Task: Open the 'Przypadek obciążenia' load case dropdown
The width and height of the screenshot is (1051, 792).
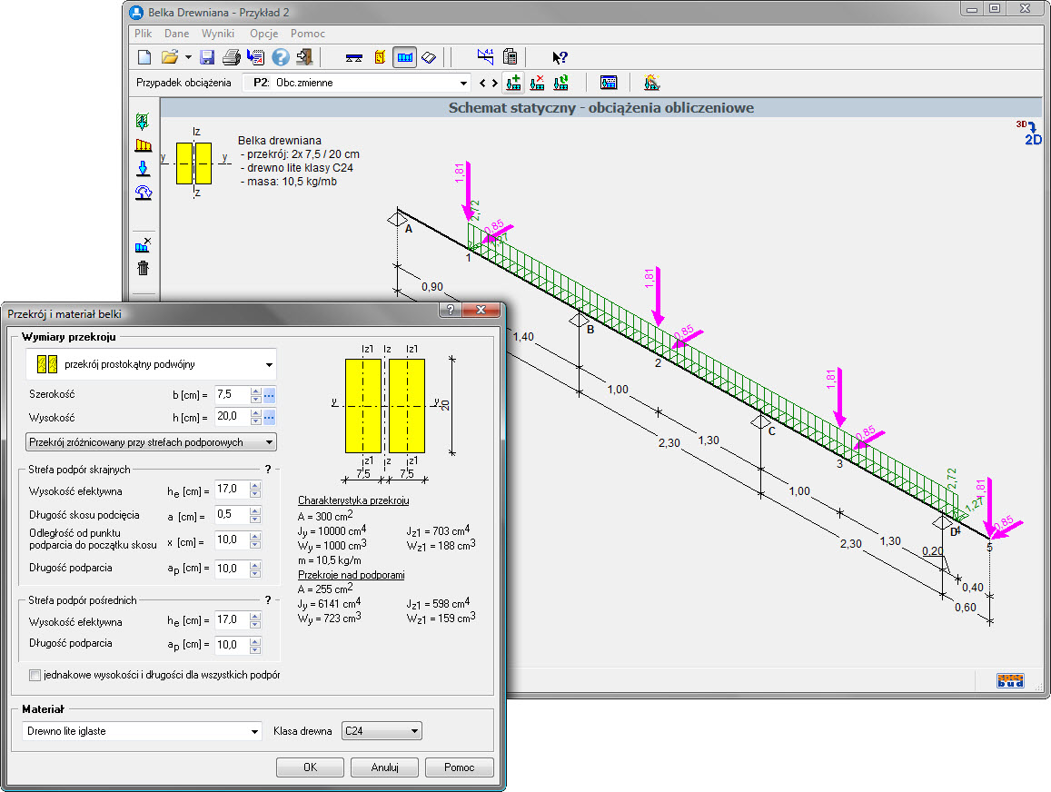Action: pyautogui.click(x=463, y=83)
